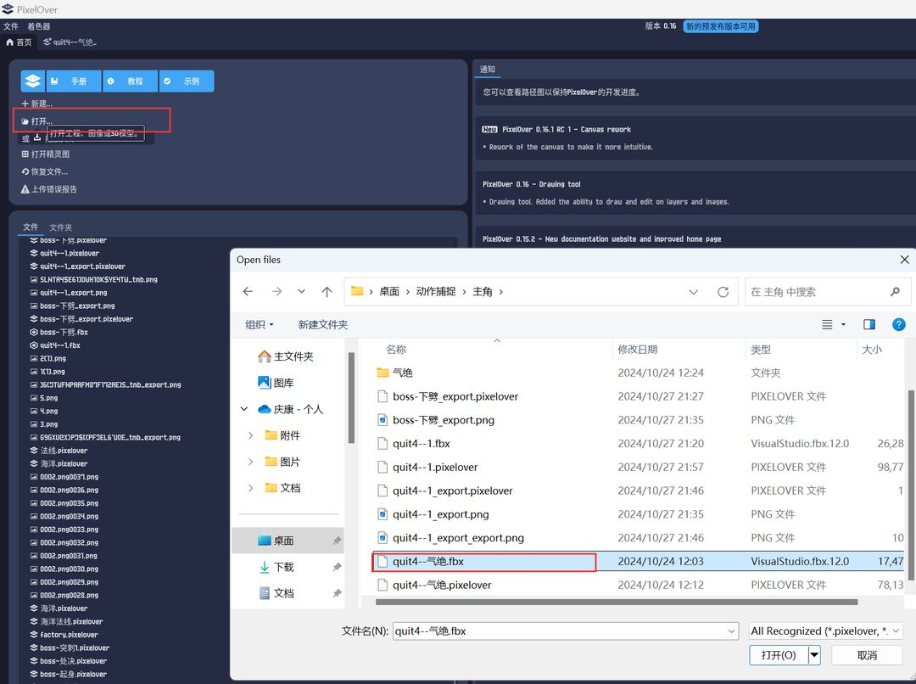Change the view layout icon

click(x=827, y=324)
